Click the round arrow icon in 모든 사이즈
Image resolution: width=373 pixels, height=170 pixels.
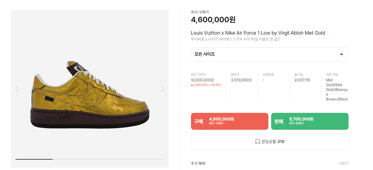[342, 55]
